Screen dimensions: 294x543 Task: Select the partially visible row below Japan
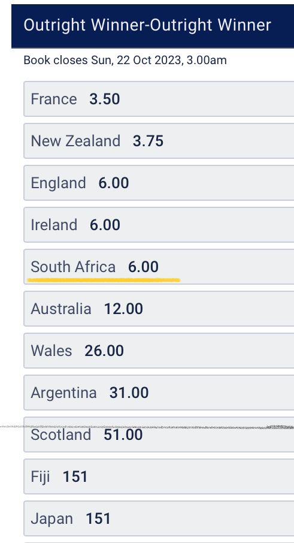(159, 542)
